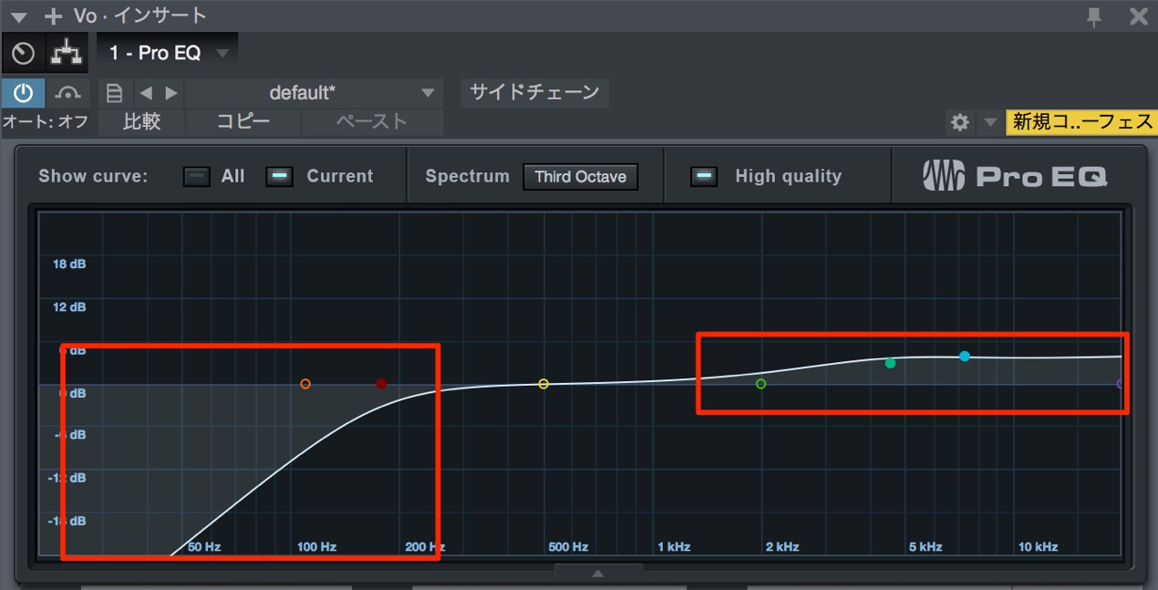Select the filled green EQ node
The width and height of the screenshot is (1158, 590).
891,363
